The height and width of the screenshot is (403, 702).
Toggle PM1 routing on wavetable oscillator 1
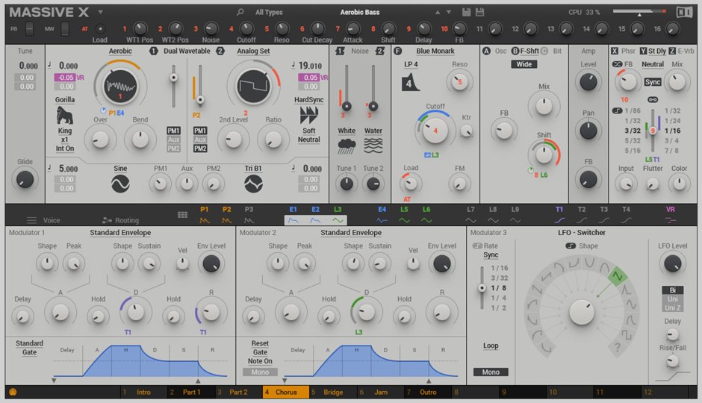173,131
